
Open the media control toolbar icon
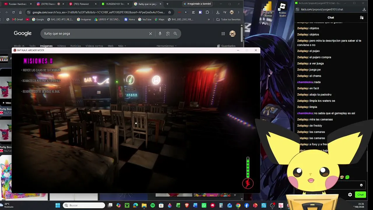tap(225, 12)
